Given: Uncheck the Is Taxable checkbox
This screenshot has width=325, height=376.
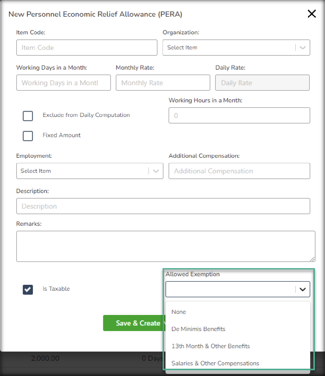Looking at the screenshot, I should click(28, 289).
